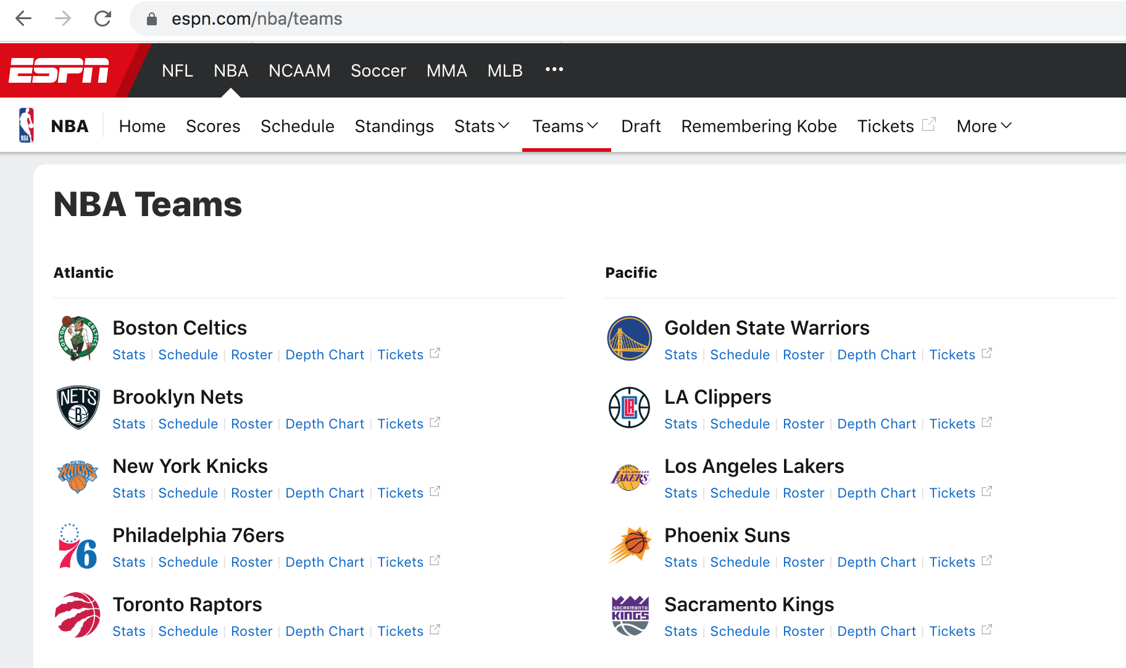The height and width of the screenshot is (668, 1126).
Task: Click the Toronto Raptors logo
Action: tap(78, 615)
